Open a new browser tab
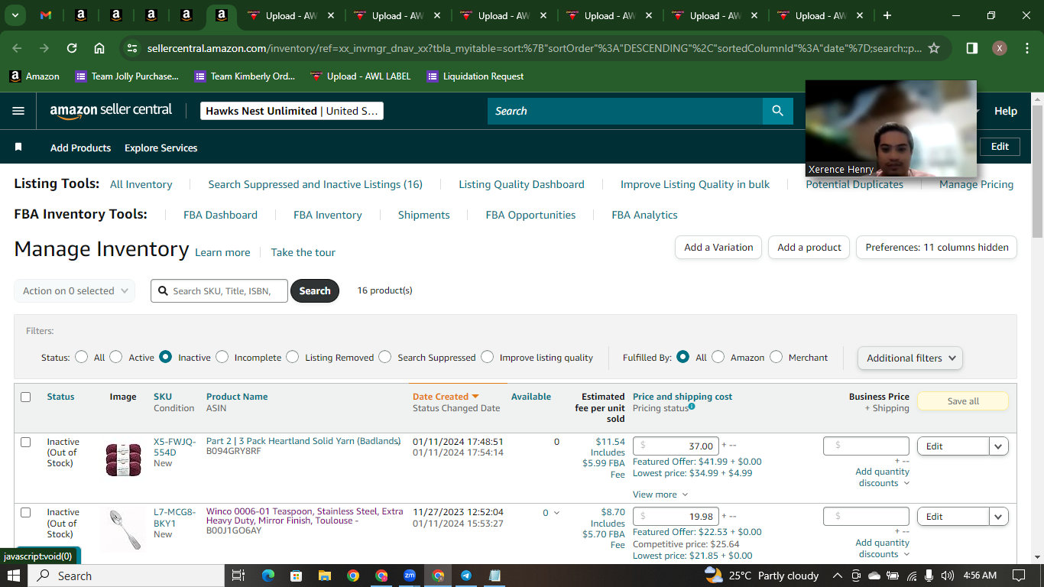Image resolution: width=1044 pixels, height=587 pixels. (887, 15)
